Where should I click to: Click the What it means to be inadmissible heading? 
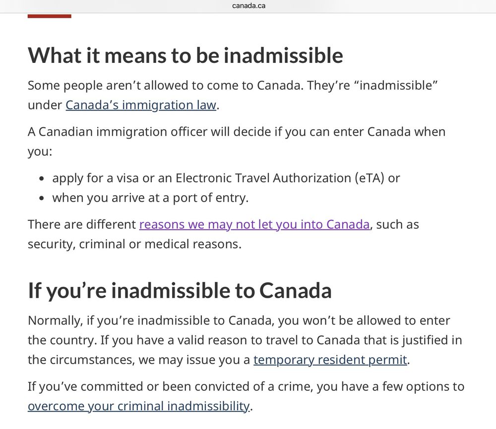click(x=186, y=55)
